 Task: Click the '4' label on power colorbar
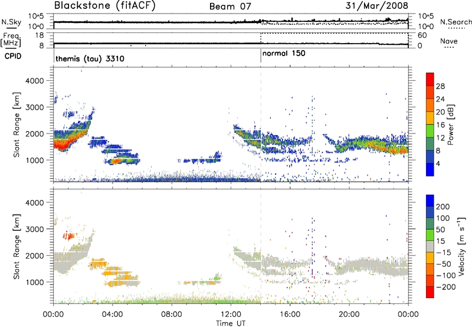[438, 163]
